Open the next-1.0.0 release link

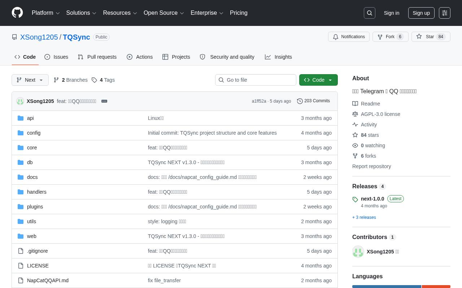point(372,199)
